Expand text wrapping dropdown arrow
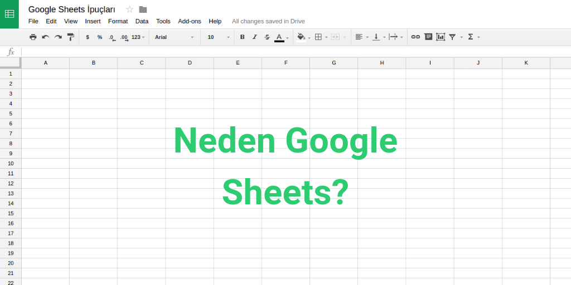Image resolution: width=571 pixels, height=285 pixels. tap(401, 37)
